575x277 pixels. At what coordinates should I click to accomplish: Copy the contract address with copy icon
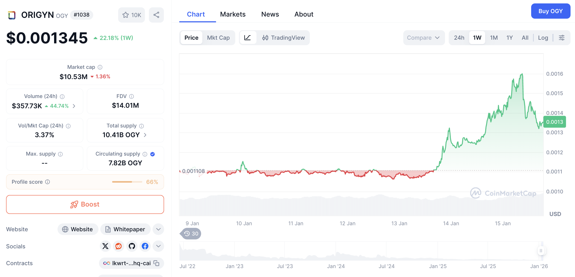[156, 263]
